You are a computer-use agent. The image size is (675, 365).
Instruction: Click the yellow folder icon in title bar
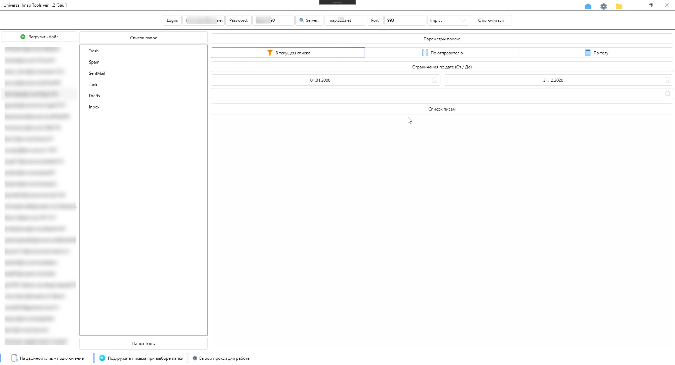pyautogui.click(x=619, y=6)
